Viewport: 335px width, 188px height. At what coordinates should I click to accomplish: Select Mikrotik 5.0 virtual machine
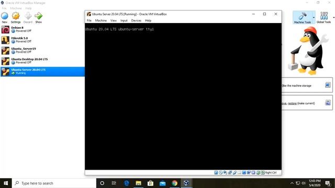pos(42,40)
